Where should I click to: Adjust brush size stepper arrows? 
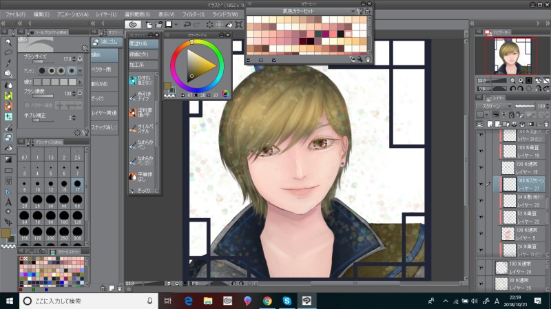pyautogui.click(x=74, y=59)
